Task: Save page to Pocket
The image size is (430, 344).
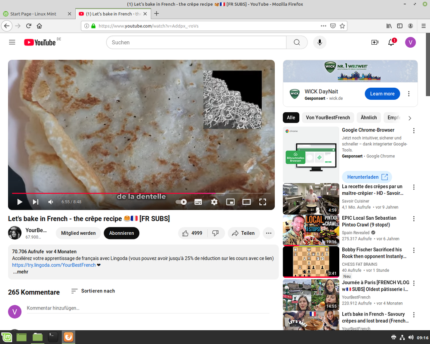Action: pyautogui.click(x=333, y=26)
